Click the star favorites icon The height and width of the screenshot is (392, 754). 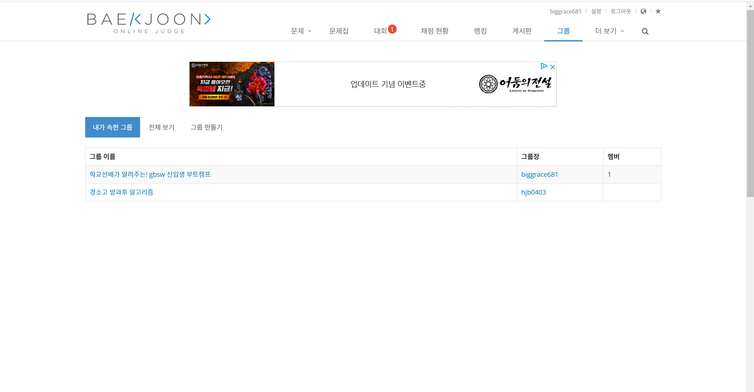pyautogui.click(x=658, y=11)
